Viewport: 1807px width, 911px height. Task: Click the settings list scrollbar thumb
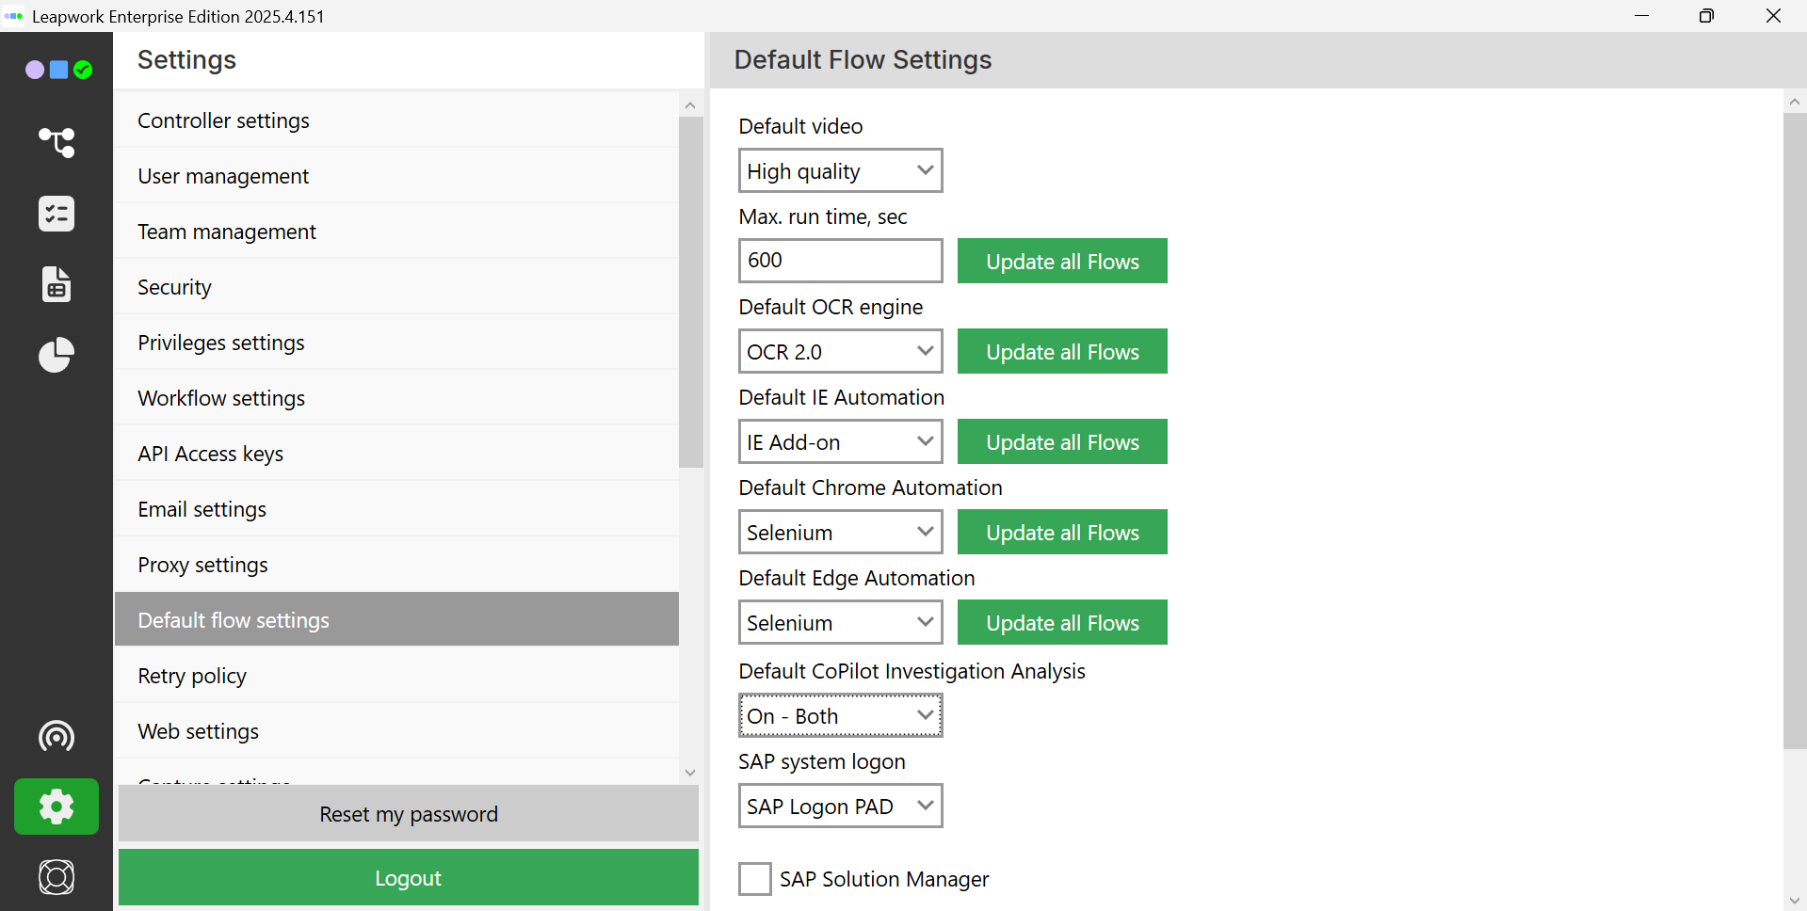tap(690, 292)
